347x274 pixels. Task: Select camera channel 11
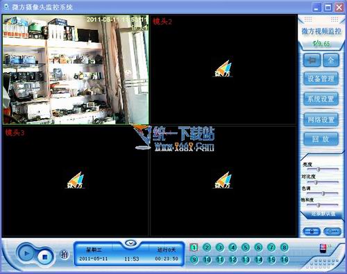click(x=220, y=259)
